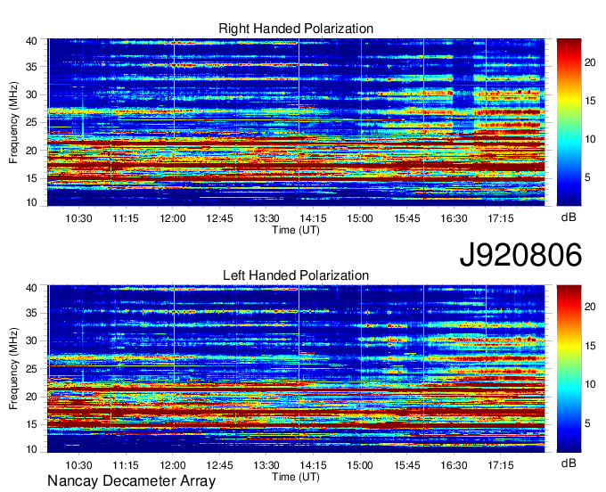Click the 13:30 time tick on top plot
606x492 pixels.
click(x=266, y=218)
